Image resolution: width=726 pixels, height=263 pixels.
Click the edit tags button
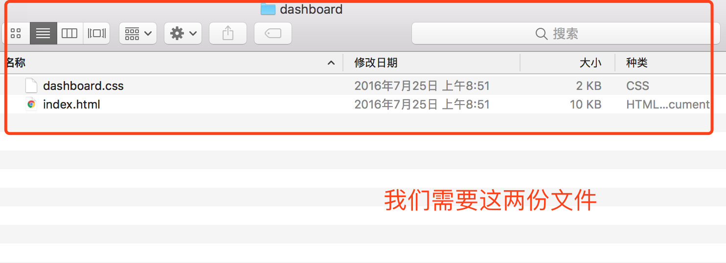point(273,33)
